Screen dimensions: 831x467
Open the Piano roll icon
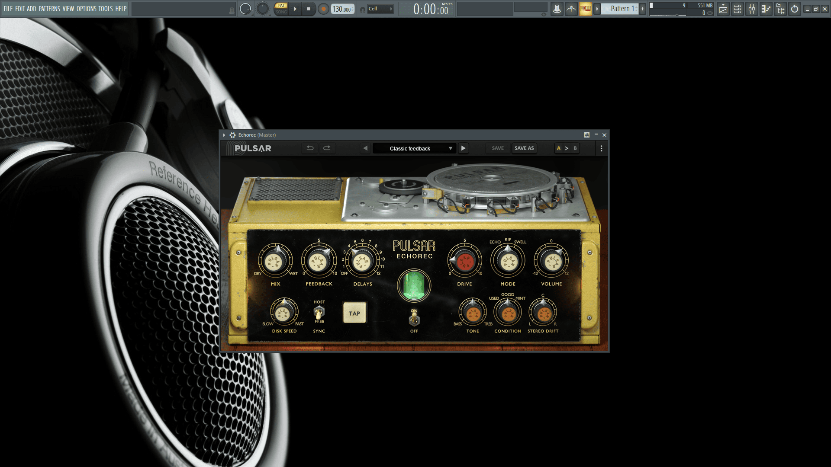coord(766,9)
